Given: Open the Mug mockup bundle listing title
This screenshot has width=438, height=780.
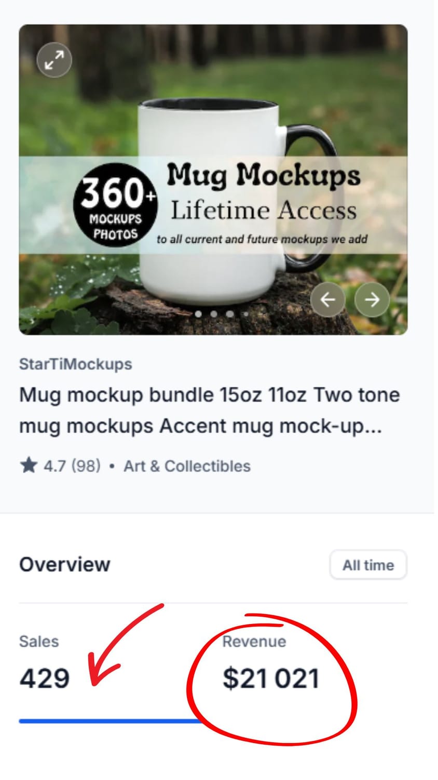Looking at the screenshot, I should point(210,410).
